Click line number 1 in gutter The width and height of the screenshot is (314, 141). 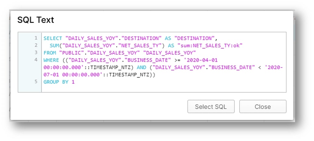(36, 38)
